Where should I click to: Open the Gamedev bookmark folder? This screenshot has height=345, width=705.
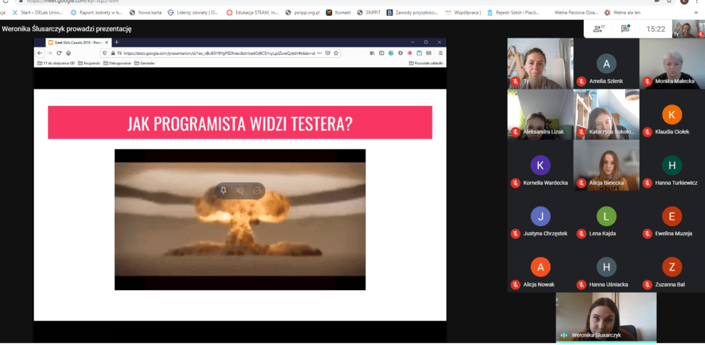tap(145, 63)
